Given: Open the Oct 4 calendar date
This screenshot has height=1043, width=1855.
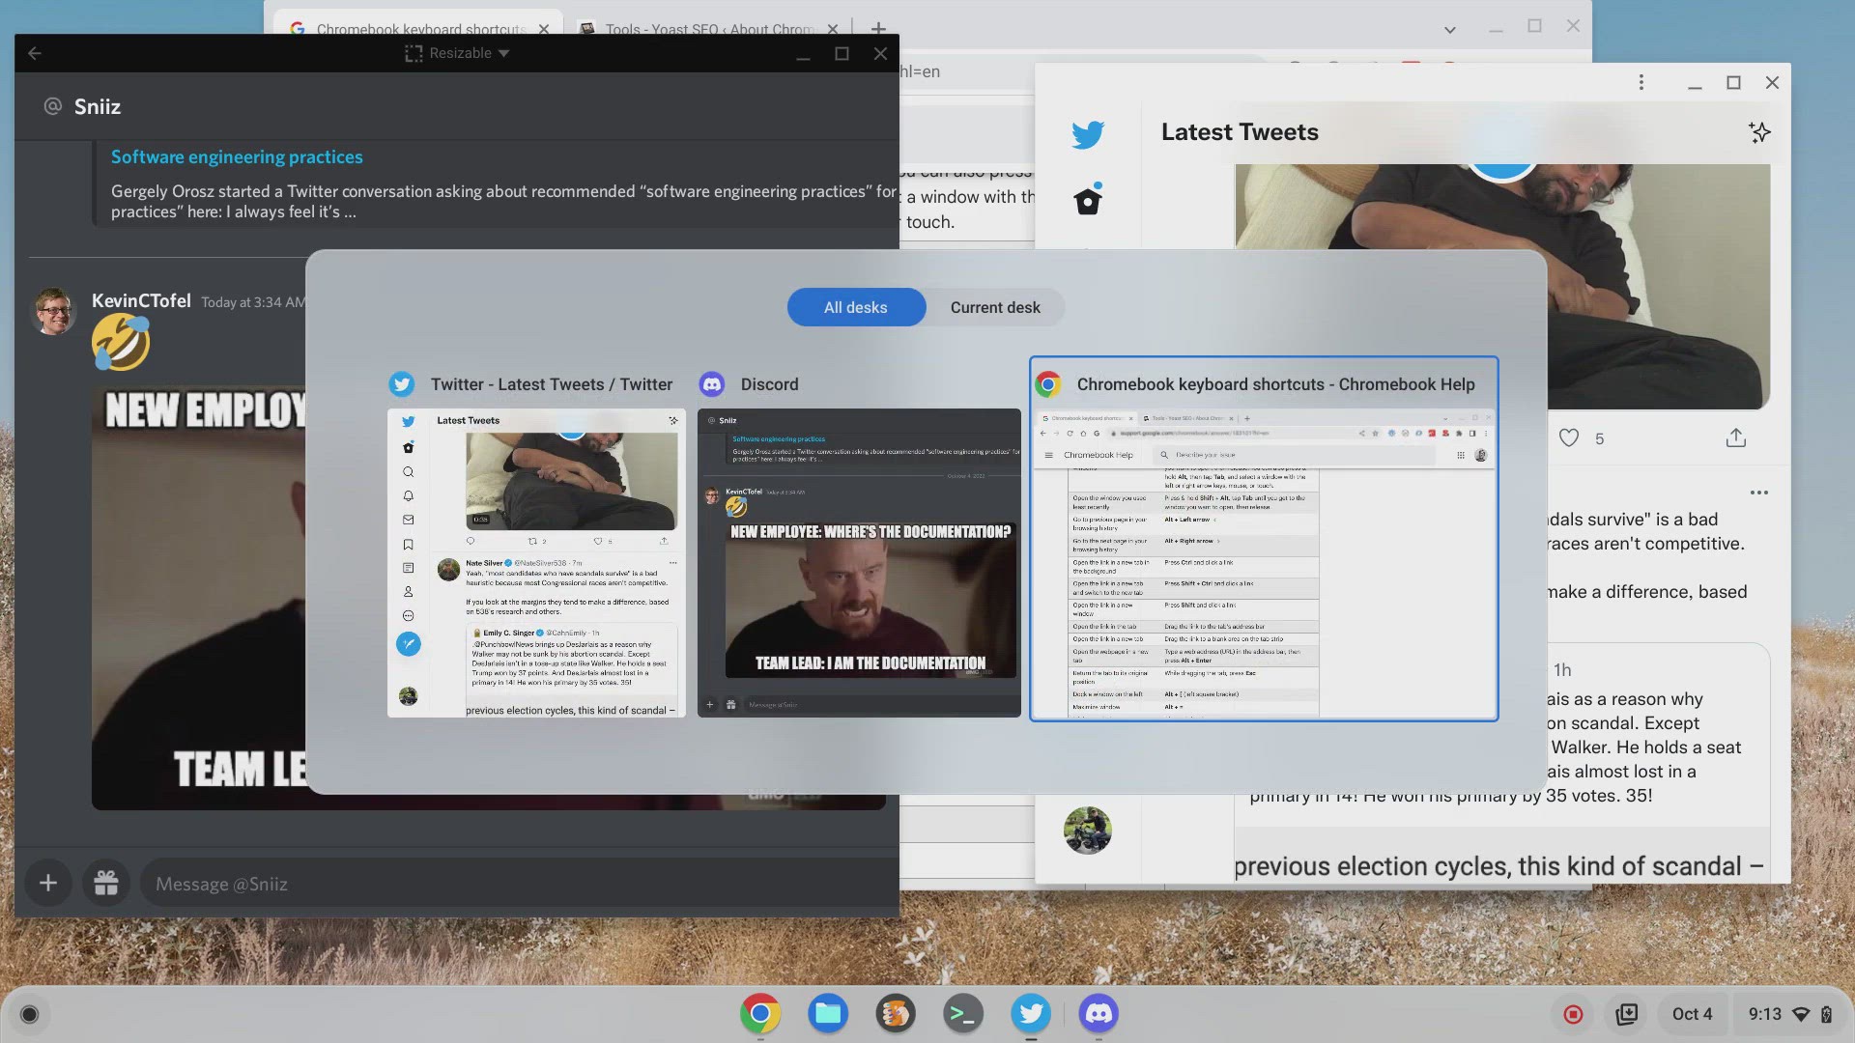Looking at the screenshot, I should pyautogui.click(x=1692, y=1014).
